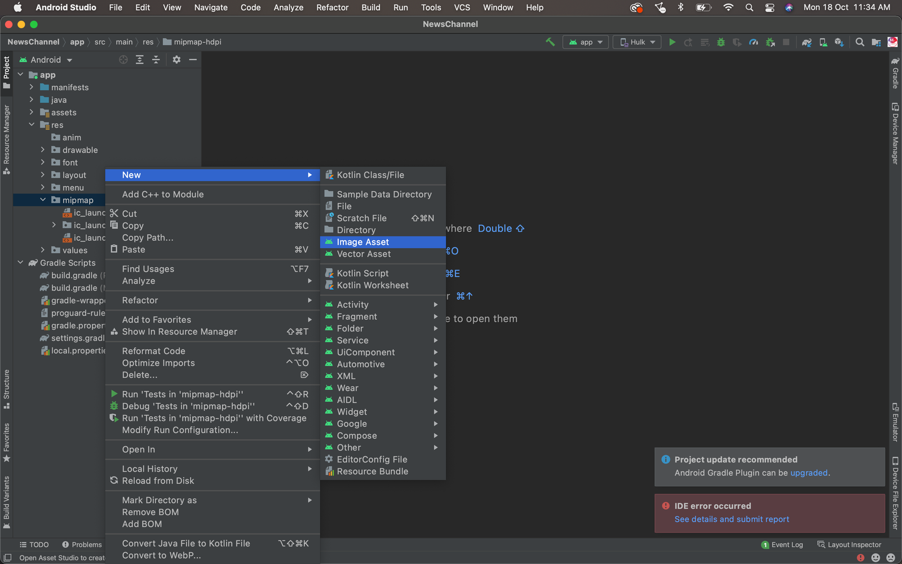Click the Search Everywhere magnifier icon

pyautogui.click(x=860, y=42)
